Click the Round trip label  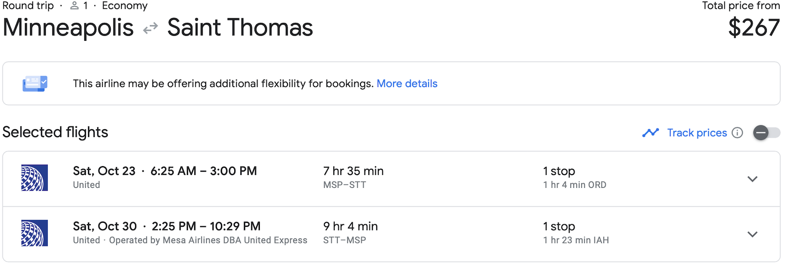[x=28, y=6]
